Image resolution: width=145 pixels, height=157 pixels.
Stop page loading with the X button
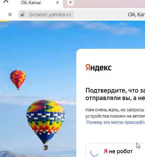[10, 14]
